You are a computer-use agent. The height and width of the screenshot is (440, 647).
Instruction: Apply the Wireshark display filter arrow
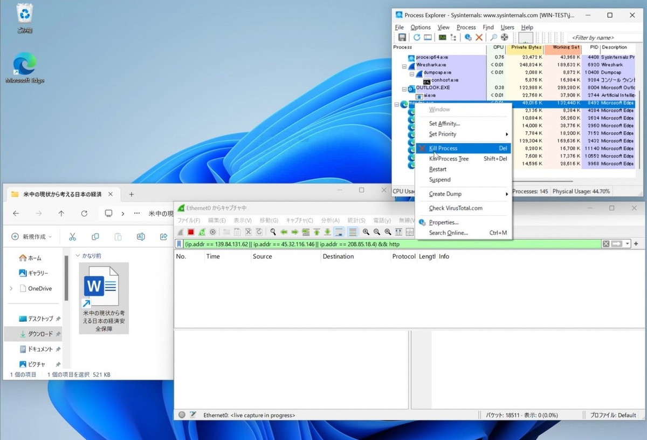[x=617, y=244]
